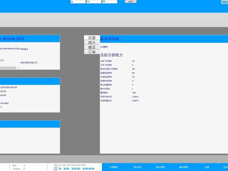This screenshot has height=171, width=228.
Task: Click the 基本写字楼 panel title
Action: click(x=110, y=39)
